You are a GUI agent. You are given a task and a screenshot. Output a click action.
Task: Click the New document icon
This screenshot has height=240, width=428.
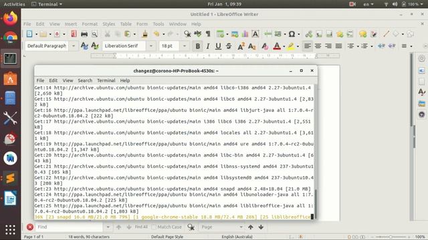click(29, 34)
